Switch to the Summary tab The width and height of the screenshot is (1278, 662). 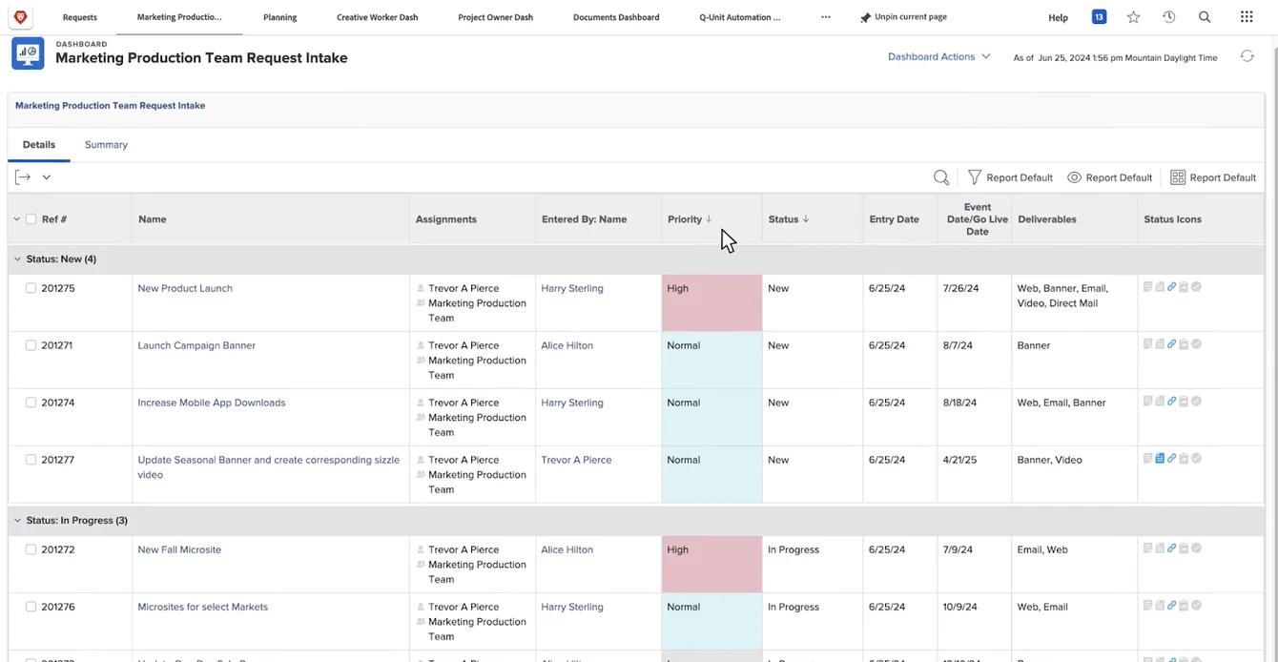(x=106, y=145)
